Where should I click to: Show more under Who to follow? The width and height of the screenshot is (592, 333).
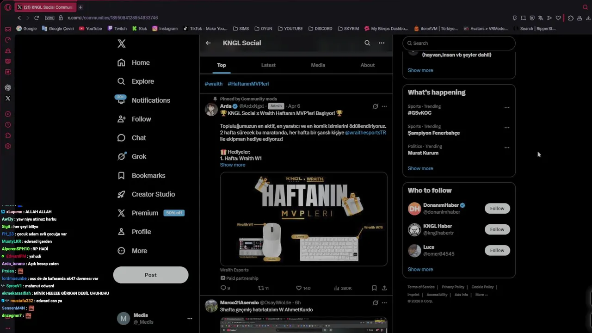420,270
